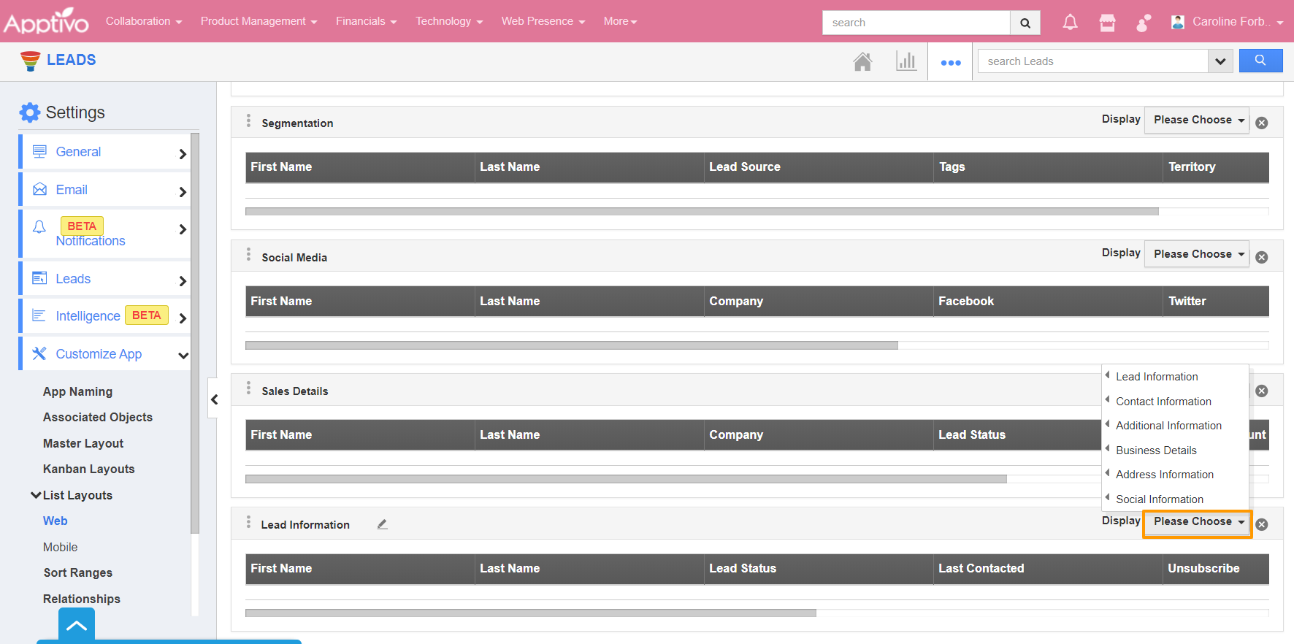1294x644 pixels.
Task: Click the blue Leads search button
Action: click(1260, 61)
